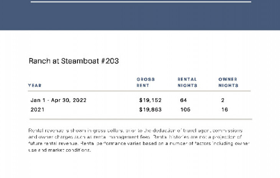This screenshot has height=178, width=280.
Task: Select the Jan 1 - Apr 30, 2022 row label
Action: pos(58,100)
